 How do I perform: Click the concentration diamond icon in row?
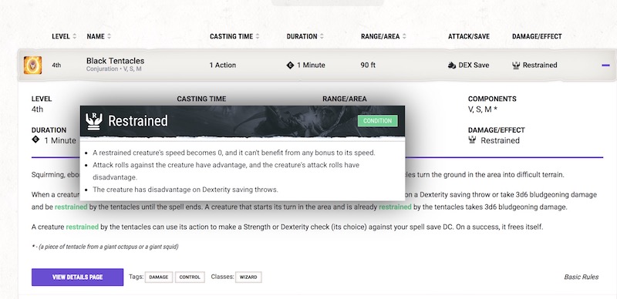290,66
